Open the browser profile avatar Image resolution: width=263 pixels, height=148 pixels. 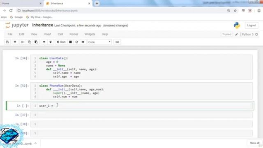(259, 11)
